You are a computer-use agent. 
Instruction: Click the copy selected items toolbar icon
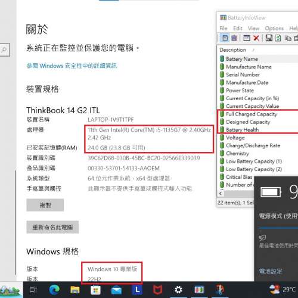pos(288,38)
